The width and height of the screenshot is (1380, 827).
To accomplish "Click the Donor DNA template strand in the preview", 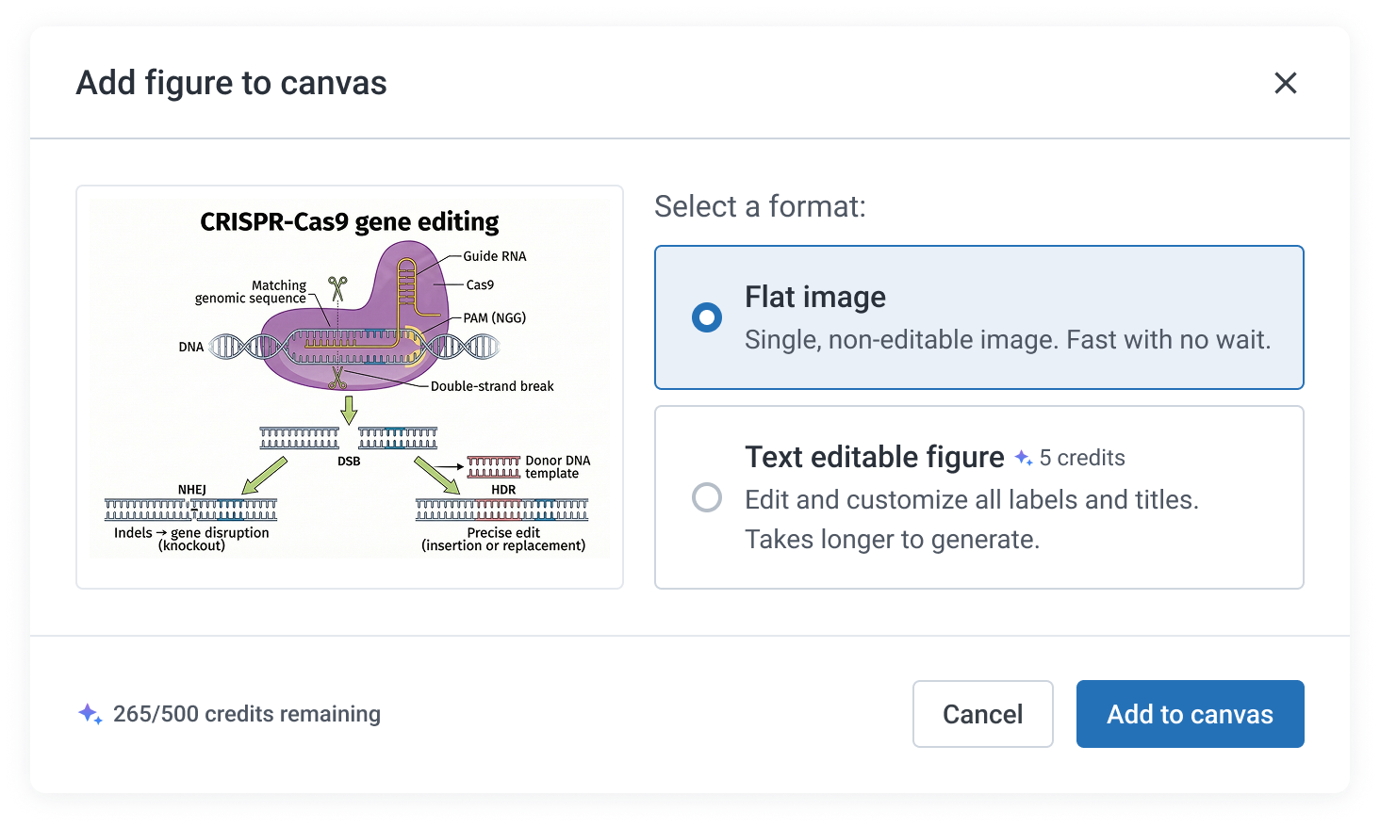I will (495, 465).
